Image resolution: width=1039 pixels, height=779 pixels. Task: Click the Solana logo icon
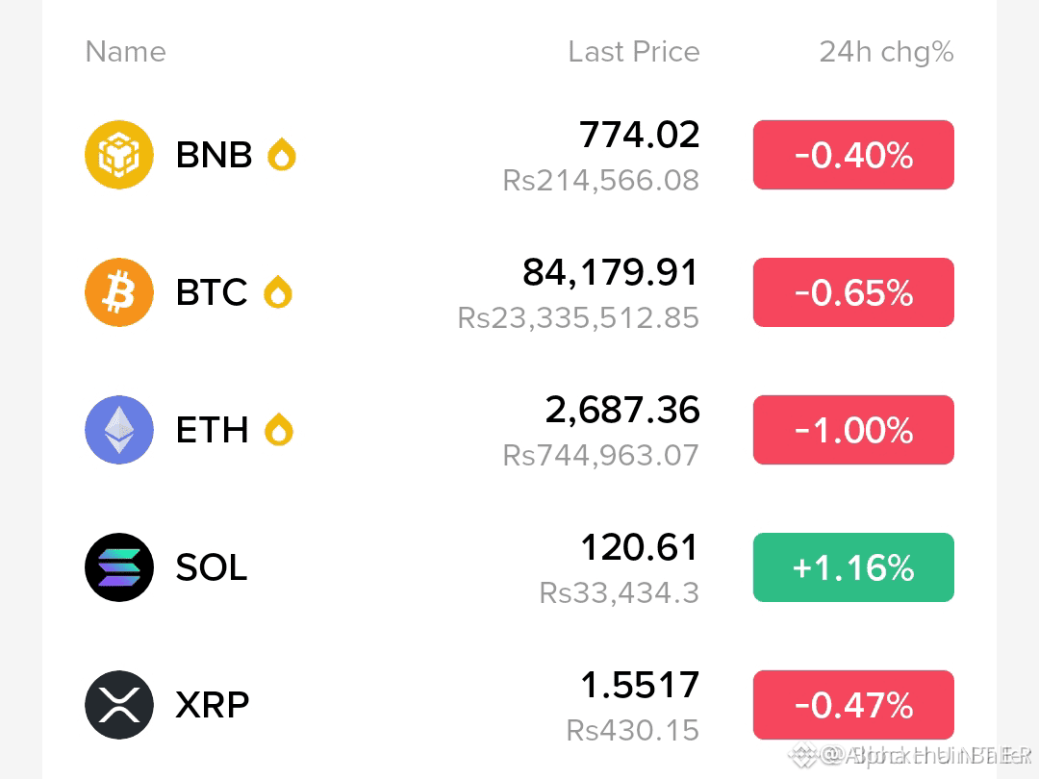coord(119,567)
